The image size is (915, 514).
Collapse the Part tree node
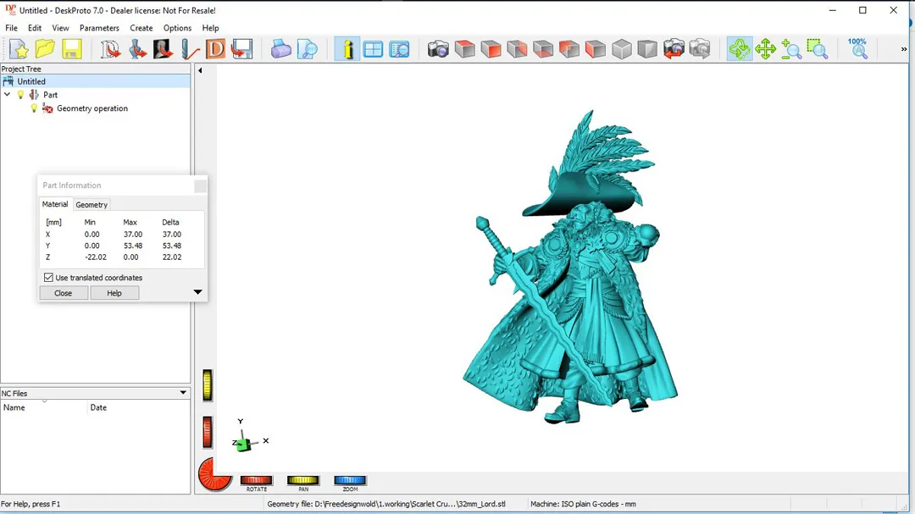pyautogui.click(x=8, y=95)
